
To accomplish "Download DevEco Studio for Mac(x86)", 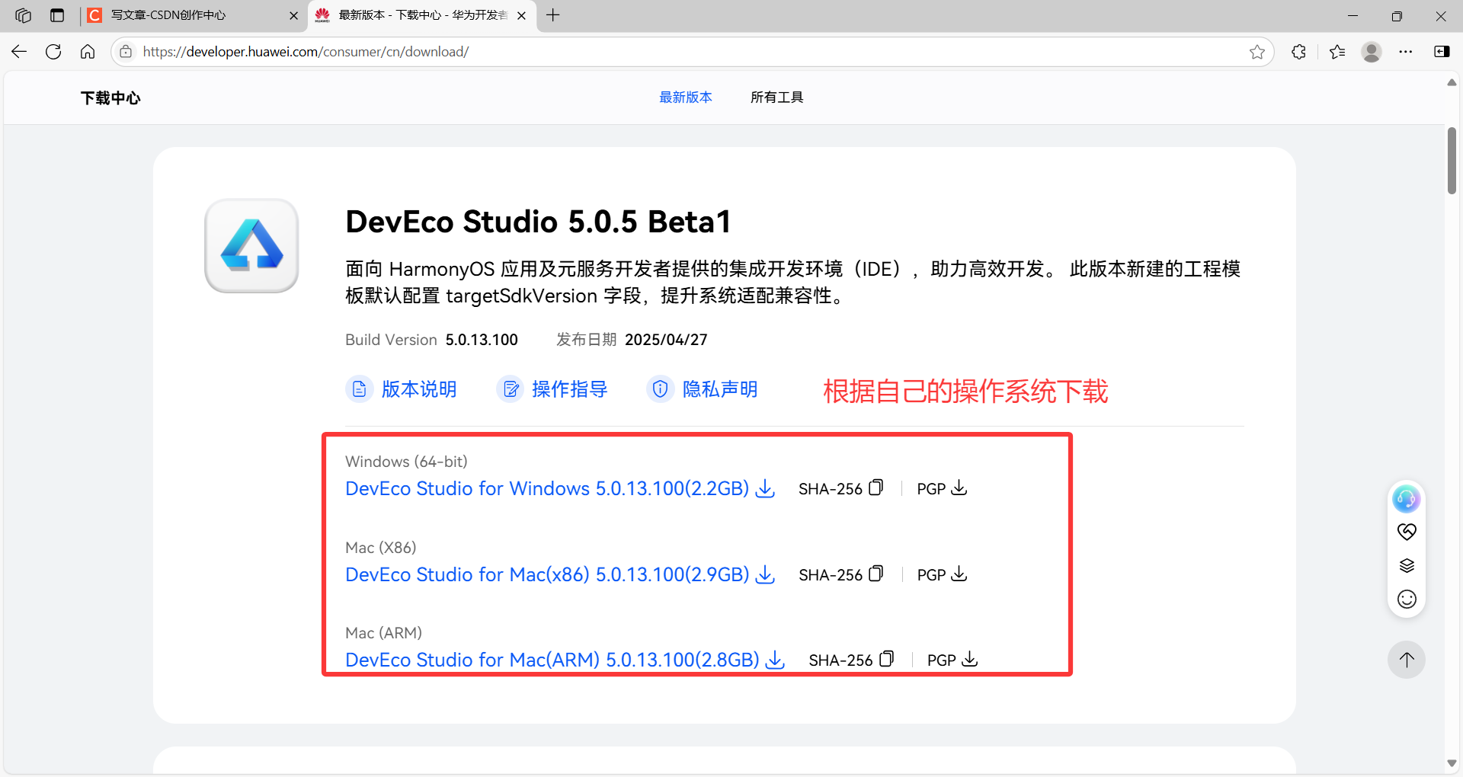I will click(560, 574).
